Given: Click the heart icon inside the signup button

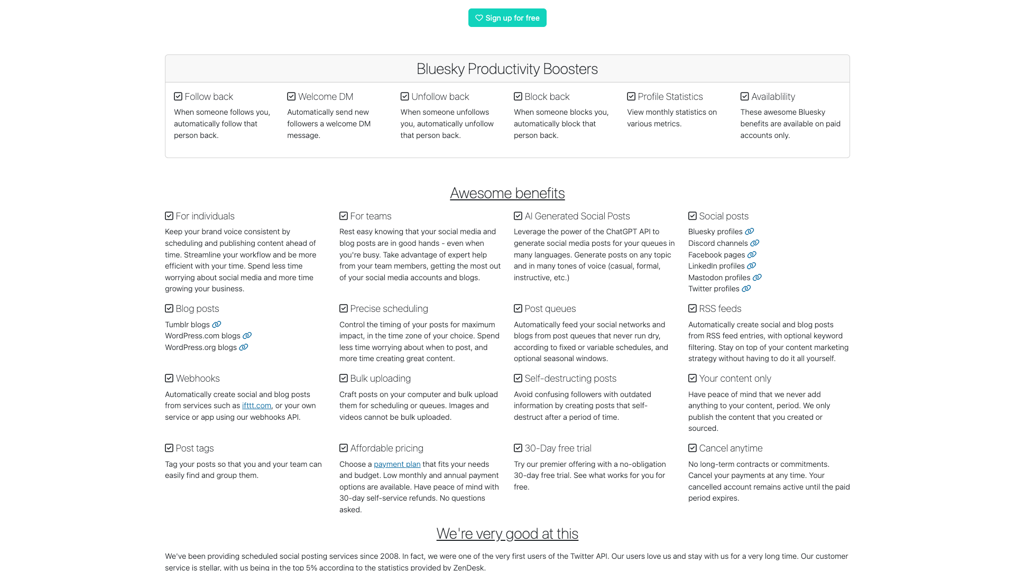Looking at the screenshot, I should pos(478,17).
